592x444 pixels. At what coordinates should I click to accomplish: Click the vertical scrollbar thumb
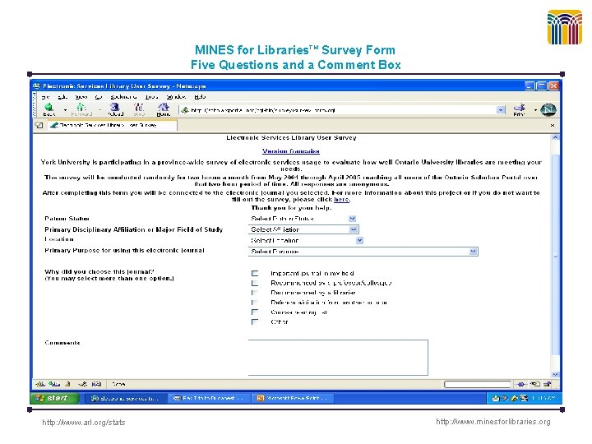555,255
